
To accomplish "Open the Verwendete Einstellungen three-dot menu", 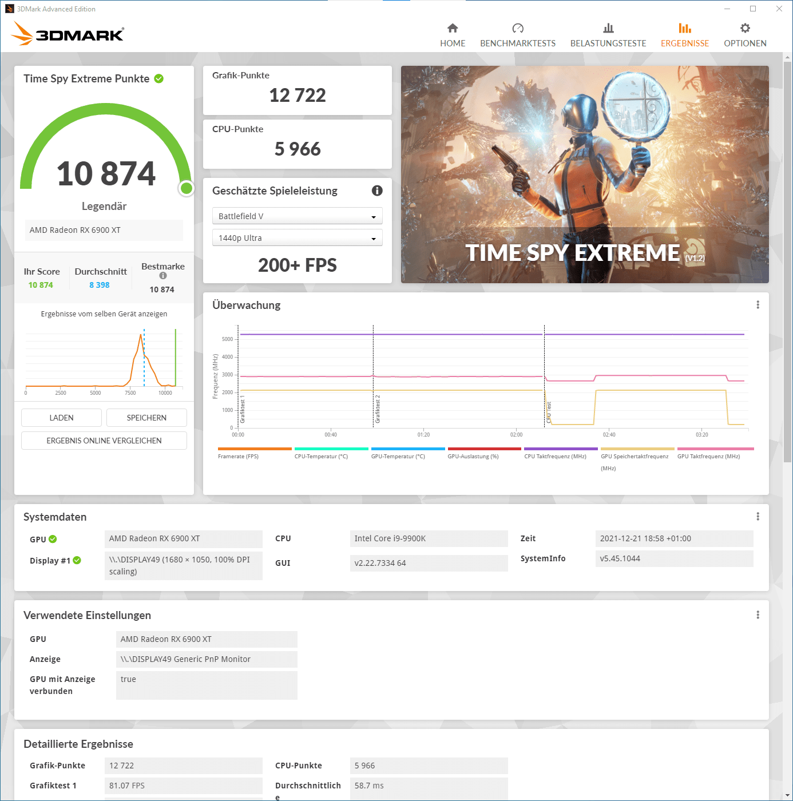I will [x=758, y=615].
